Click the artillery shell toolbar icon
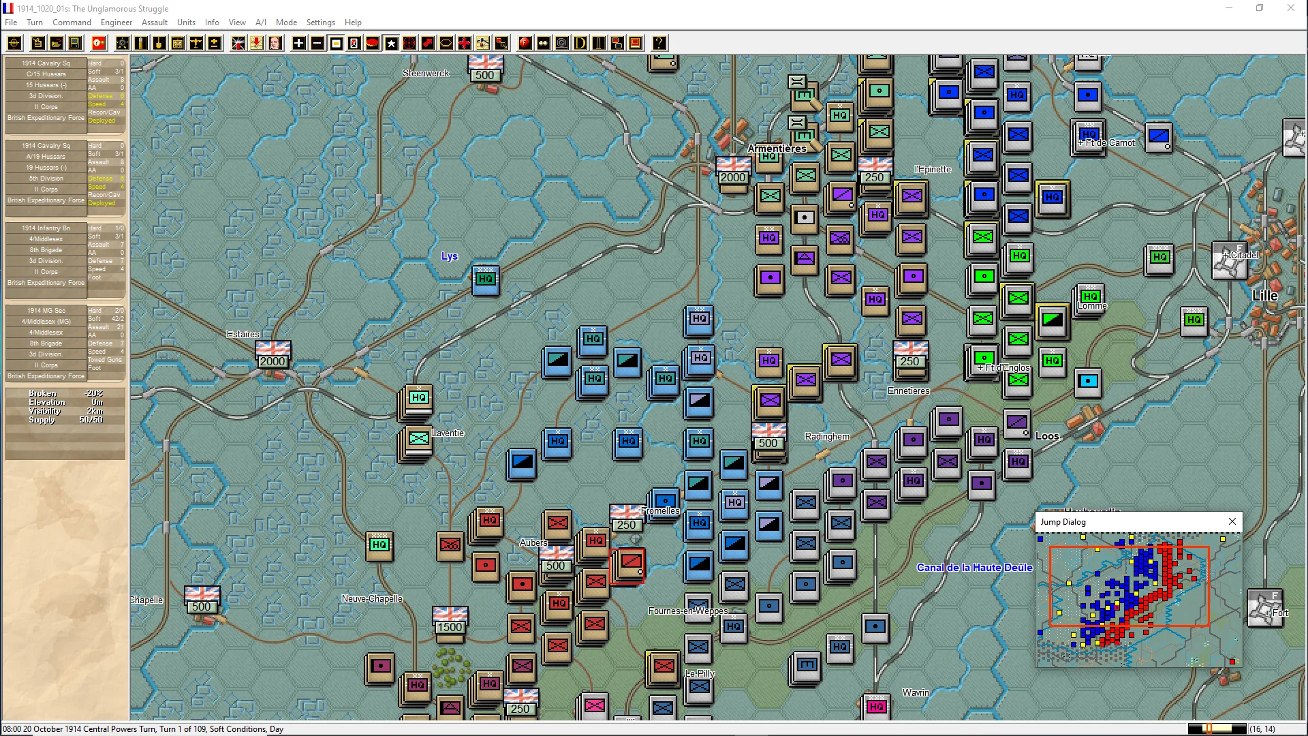The height and width of the screenshot is (736, 1308). tap(140, 44)
